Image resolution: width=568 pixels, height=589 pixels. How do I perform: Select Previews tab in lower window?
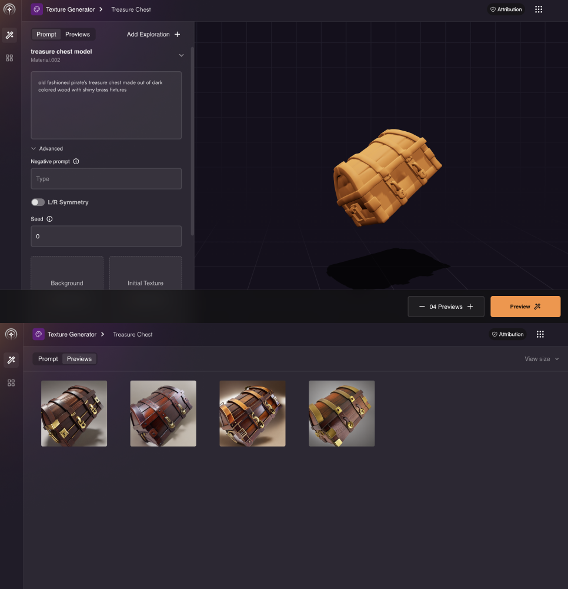79,359
